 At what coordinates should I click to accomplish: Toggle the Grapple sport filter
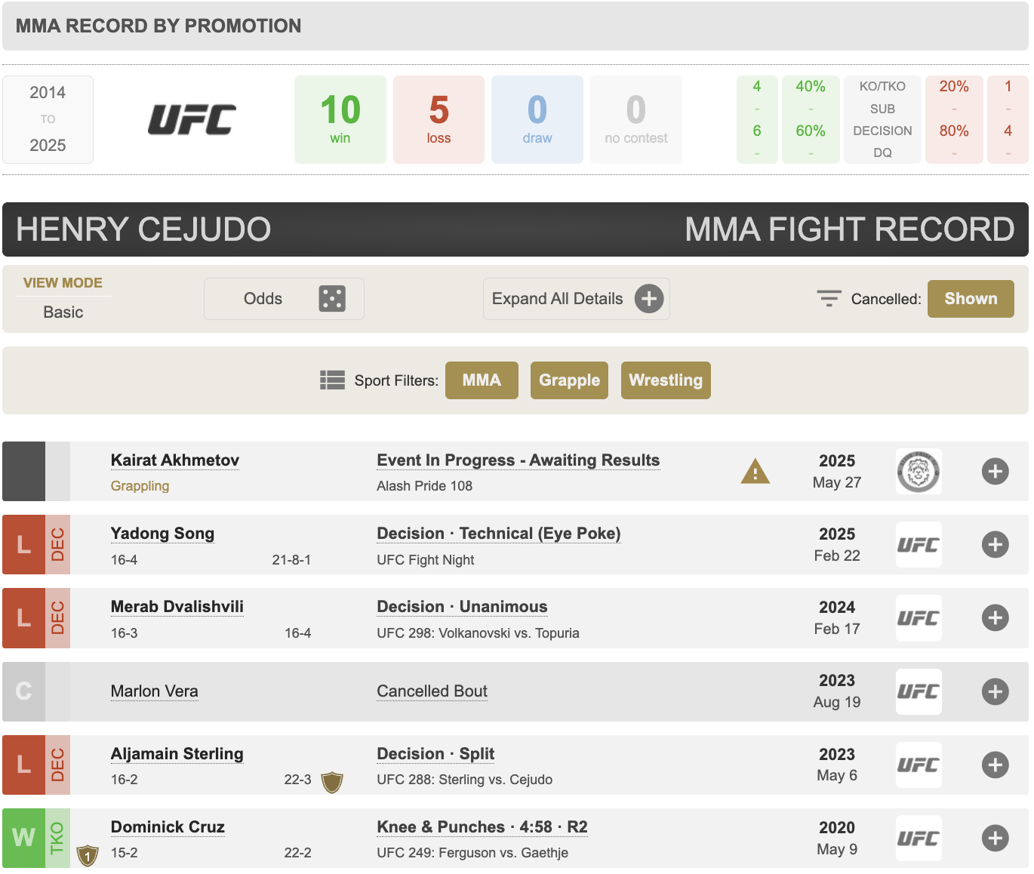point(569,380)
